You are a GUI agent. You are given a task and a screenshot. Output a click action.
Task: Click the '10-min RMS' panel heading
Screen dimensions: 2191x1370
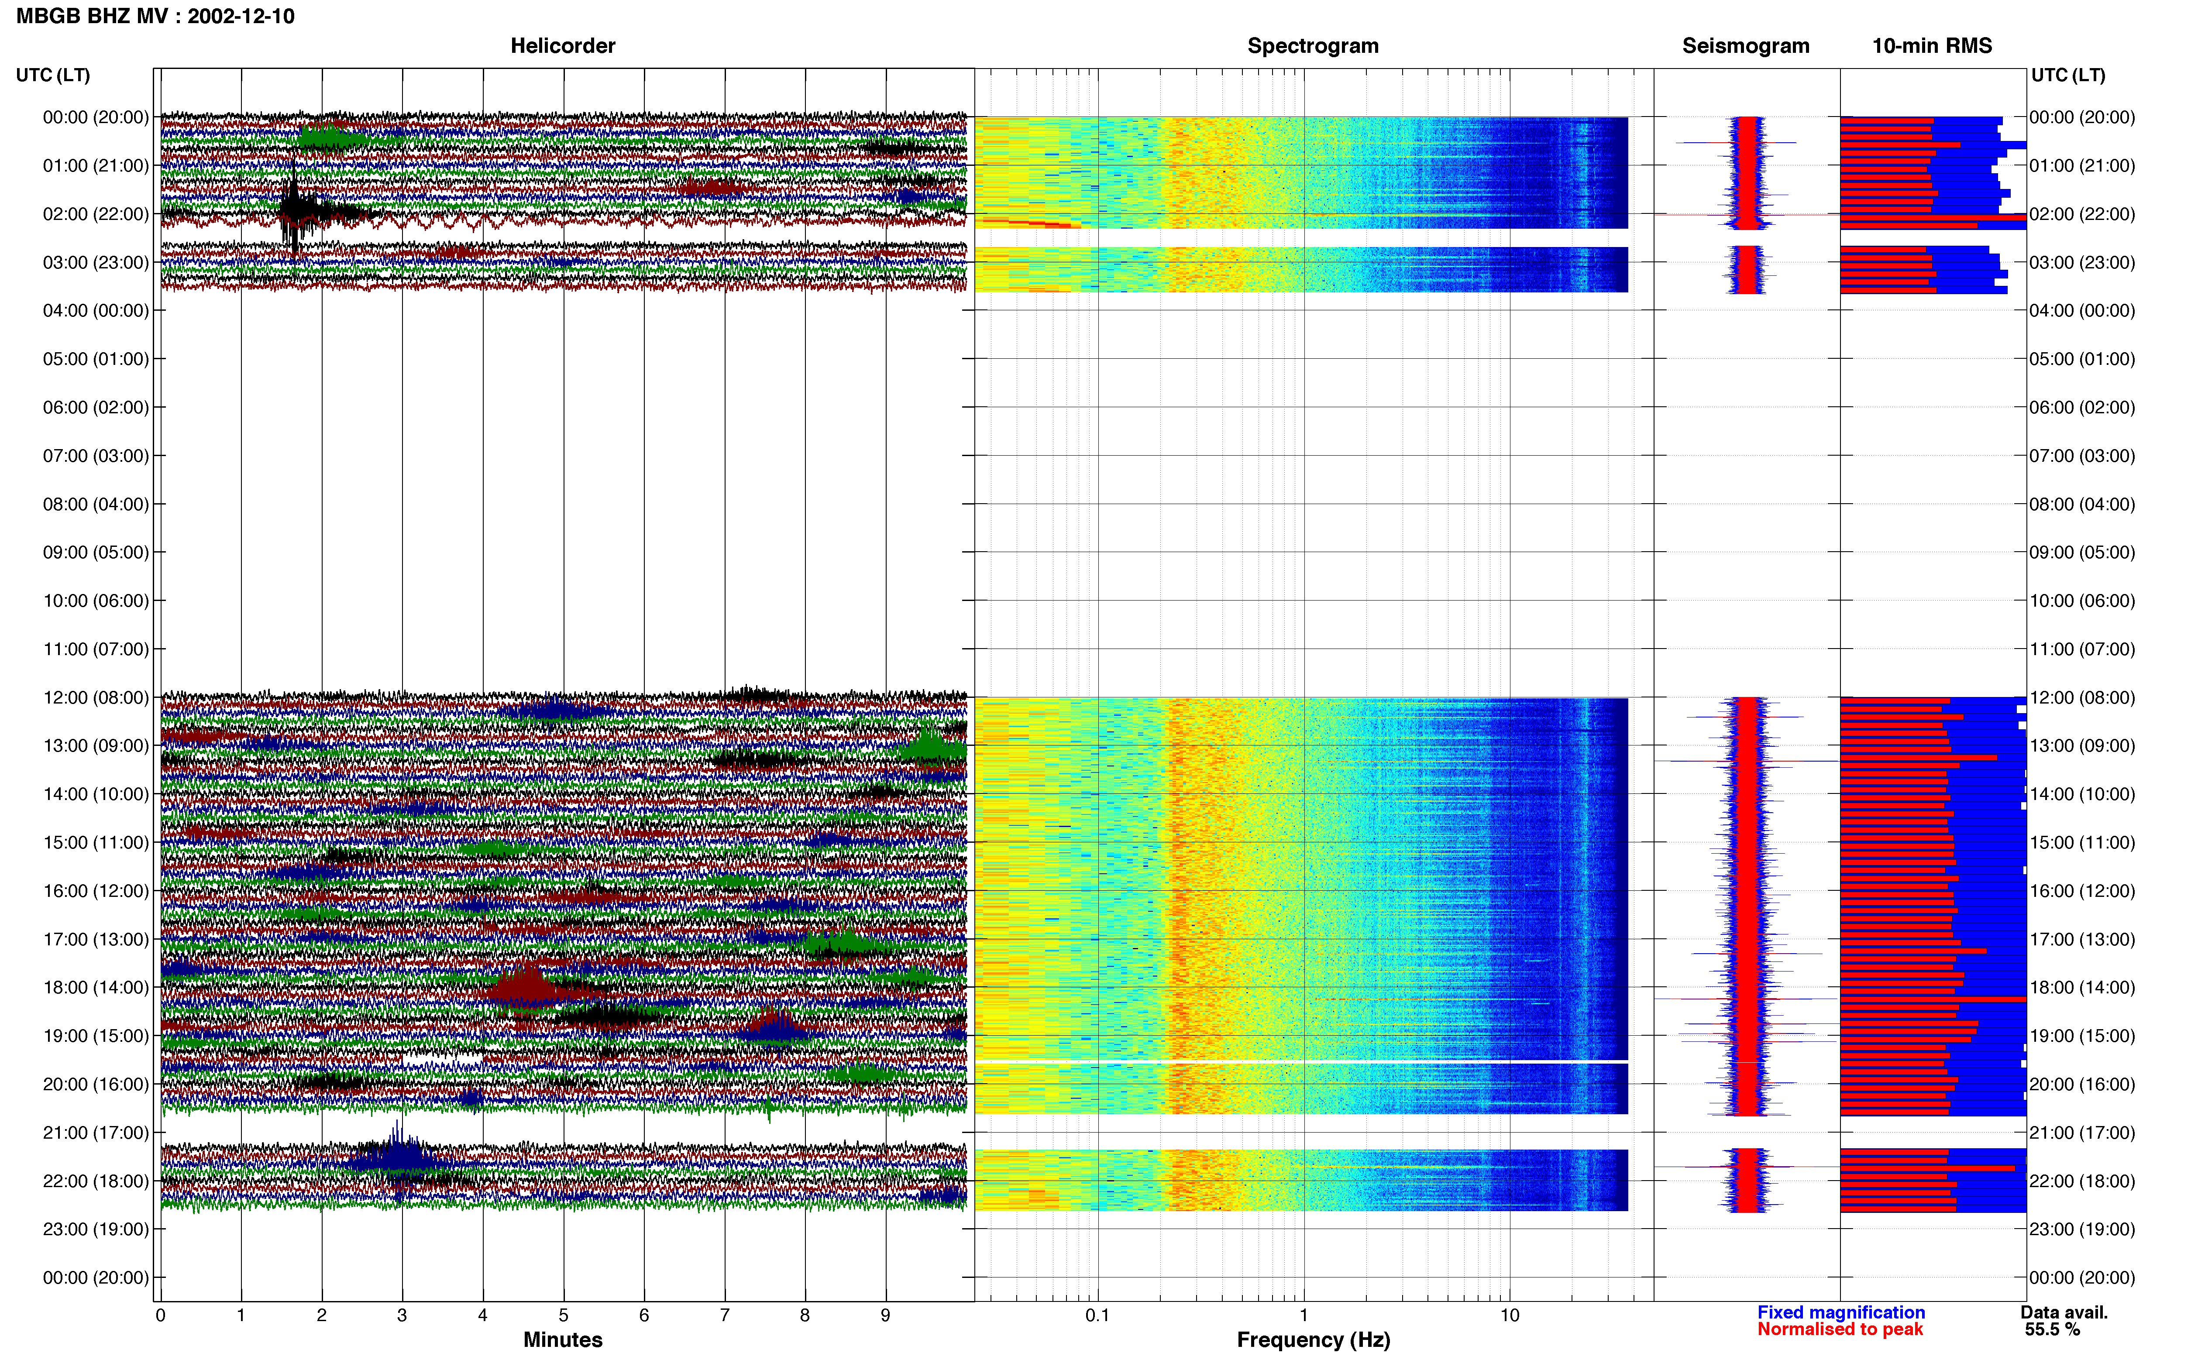(x=1932, y=45)
